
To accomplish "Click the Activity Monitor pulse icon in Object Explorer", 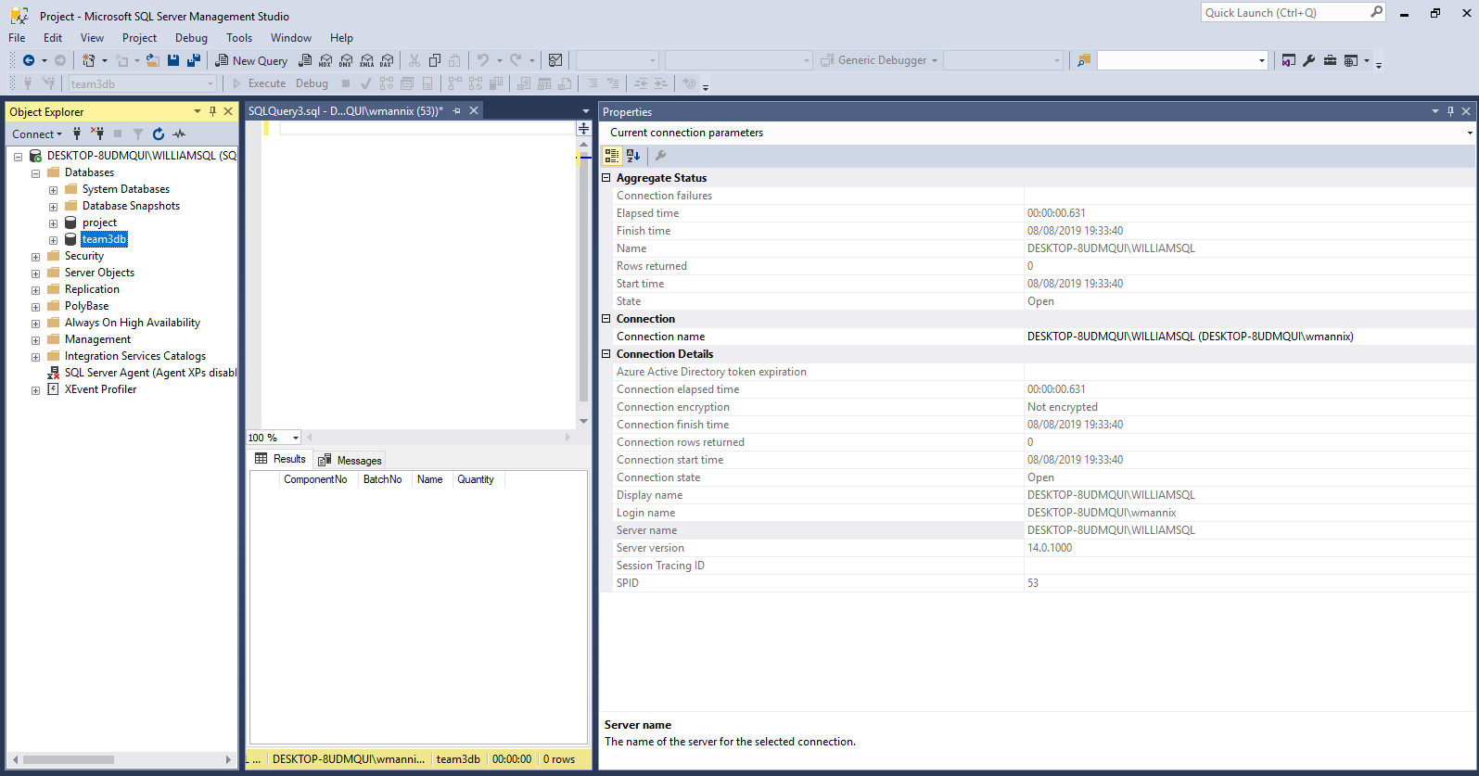I will [179, 134].
